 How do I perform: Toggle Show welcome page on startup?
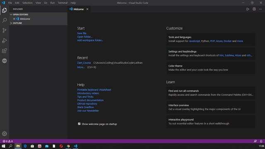(x=79, y=124)
